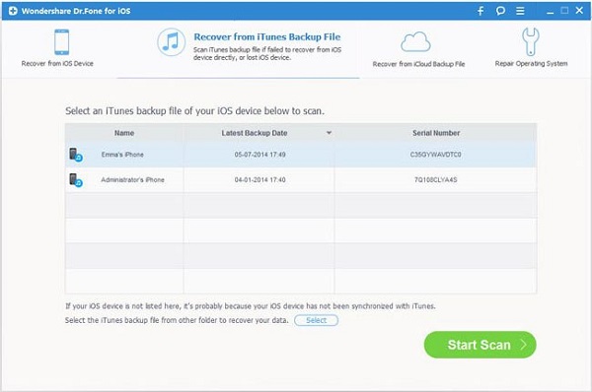Switch to Recover from iCloud Backup File tab
The image size is (592, 392).
[418, 50]
